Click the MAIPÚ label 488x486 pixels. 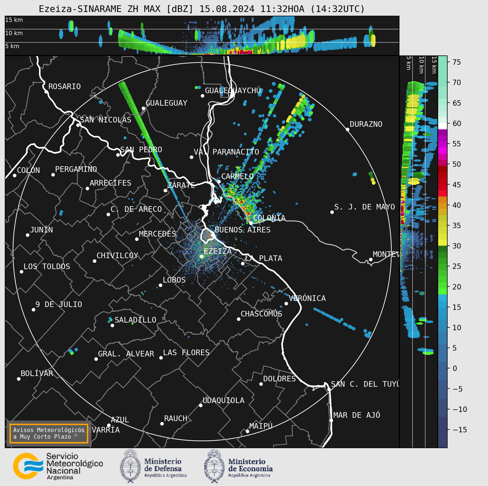[261, 426]
